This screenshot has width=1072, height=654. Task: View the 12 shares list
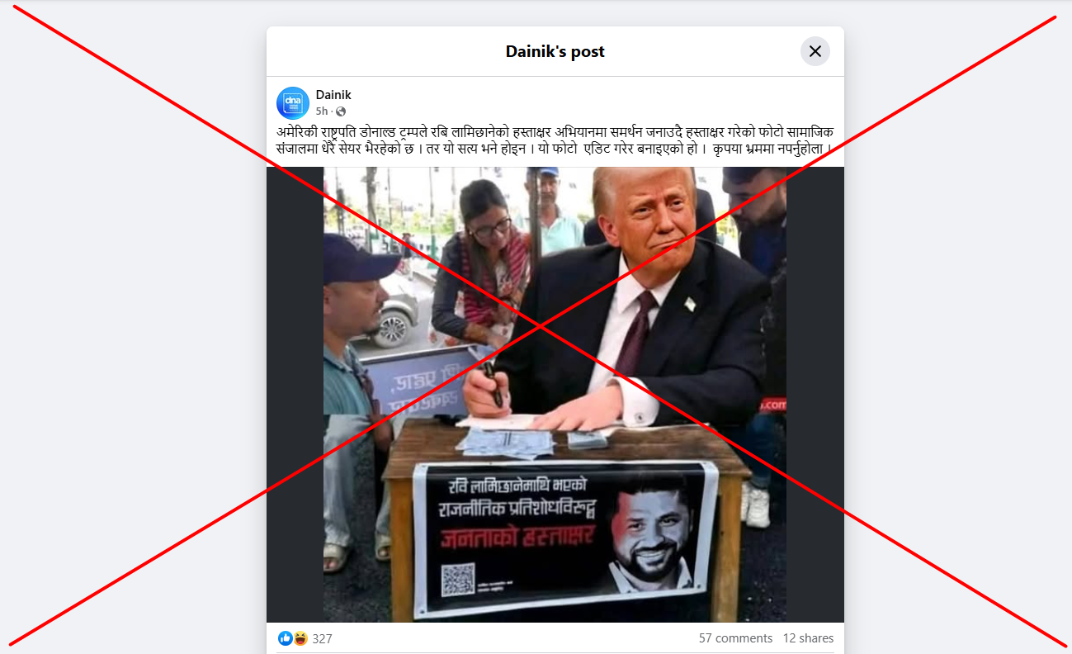(x=808, y=638)
